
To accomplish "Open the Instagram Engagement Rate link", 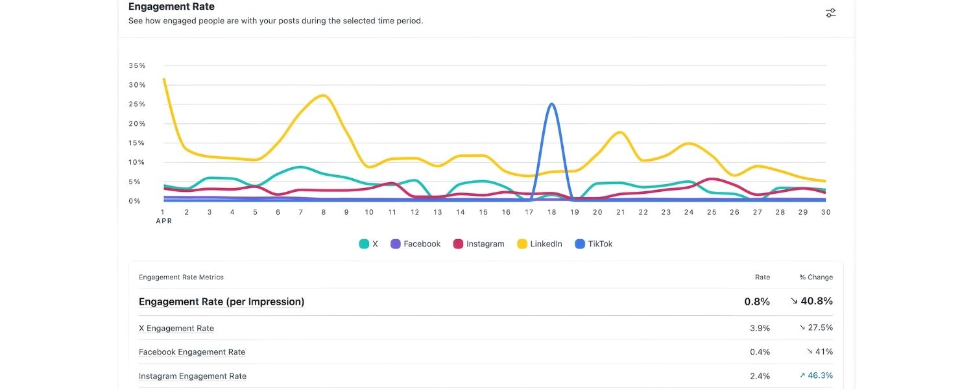I will click(193, 376).
